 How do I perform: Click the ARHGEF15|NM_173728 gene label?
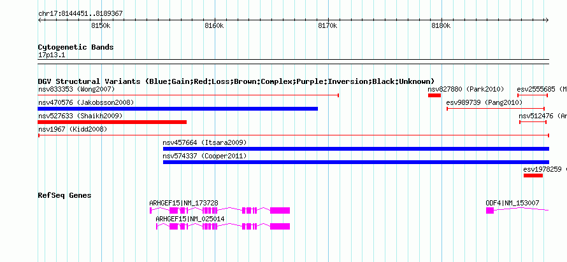183,203
